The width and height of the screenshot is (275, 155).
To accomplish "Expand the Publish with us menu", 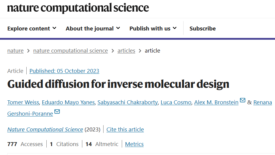I will 153,28.
